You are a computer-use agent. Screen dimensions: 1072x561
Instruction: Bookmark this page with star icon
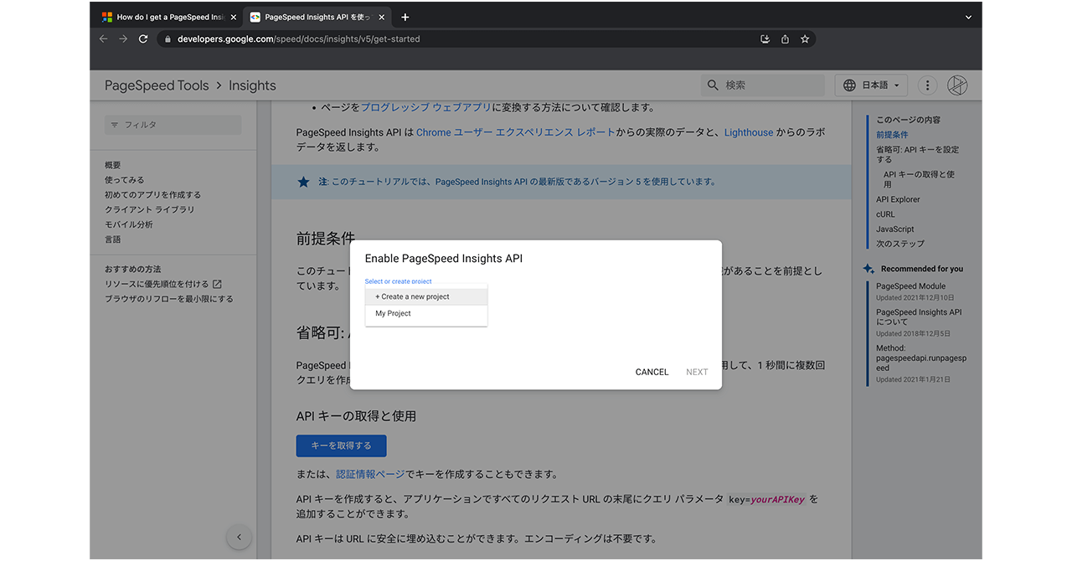click(805, 39)
